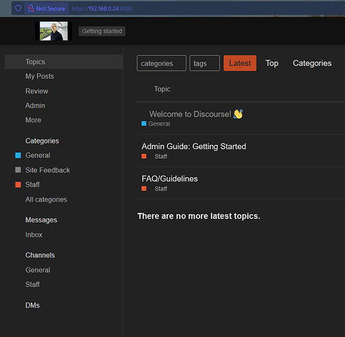The height and width of the screenshot is (337, 345).
Task: Click the orange Staff swatch in sidebar
Action: tap(18, 185)
